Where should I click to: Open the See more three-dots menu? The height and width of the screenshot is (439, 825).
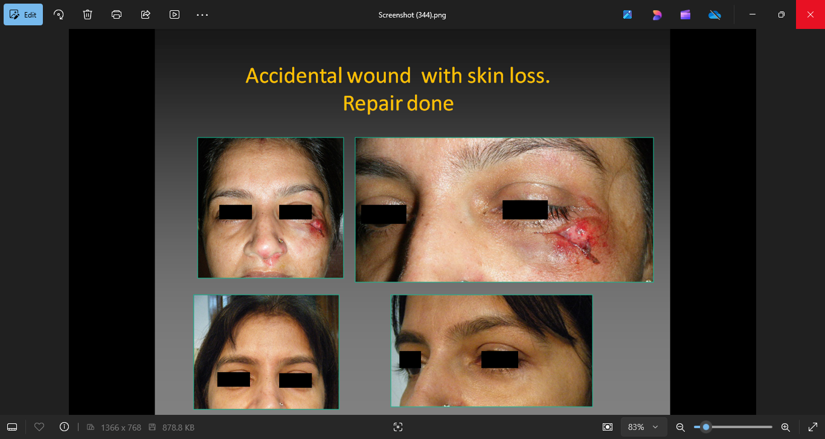pos(202,14)
